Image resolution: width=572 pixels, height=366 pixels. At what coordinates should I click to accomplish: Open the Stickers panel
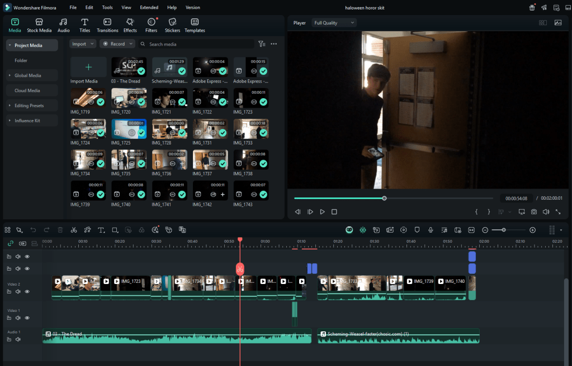172,25
